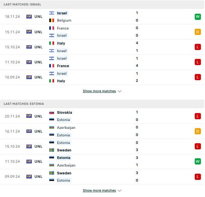This screenshot has width=205, height=197.
Task: Click the red L badge for Slovakia vs Estonia
Action: click(x=197, y=116)
